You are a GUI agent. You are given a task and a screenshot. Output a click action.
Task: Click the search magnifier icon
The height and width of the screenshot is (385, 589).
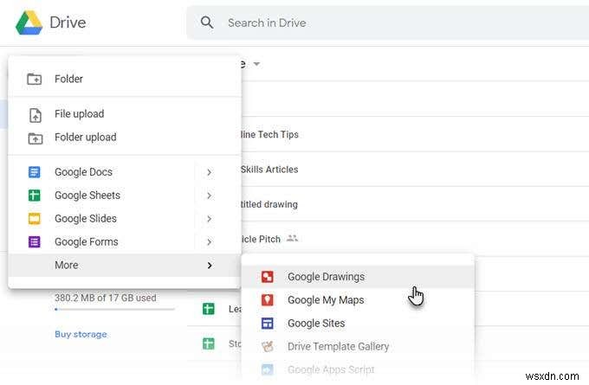[207, 22]
